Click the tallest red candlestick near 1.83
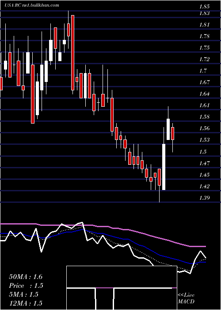 point(72,53)
